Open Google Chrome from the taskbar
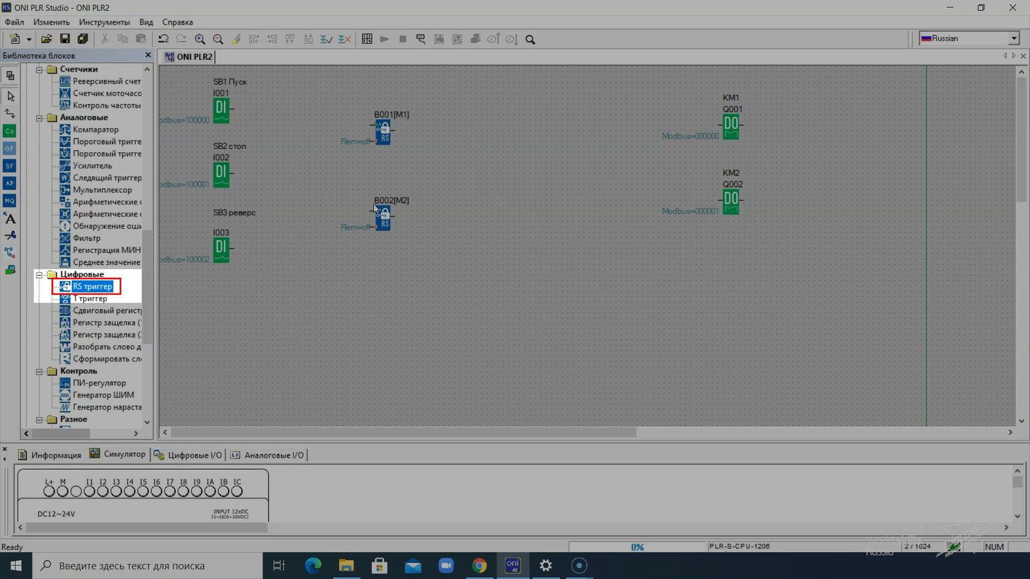The image size is (1030, 579). pos(479,566)
